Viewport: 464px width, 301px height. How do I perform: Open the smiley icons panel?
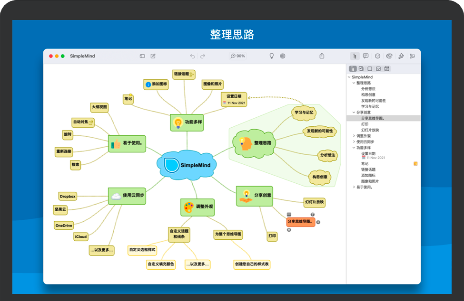coord(377,56)
